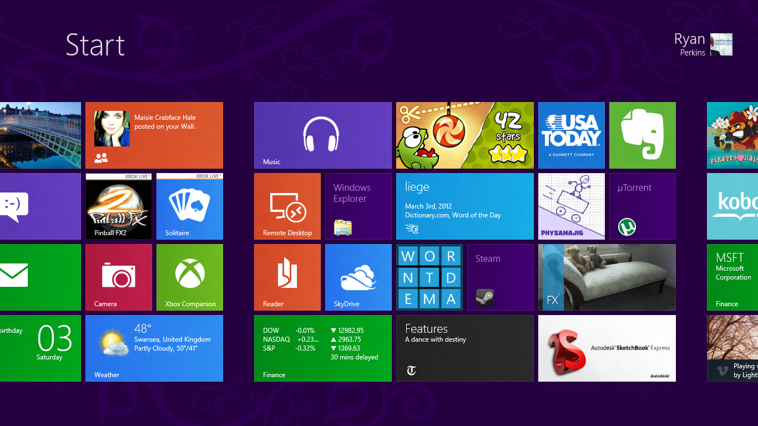Open Autodesk SketchBook Express tile
The width and height of the screenshot is (758, 426).
pyautogui.click(x=607, y=348)
